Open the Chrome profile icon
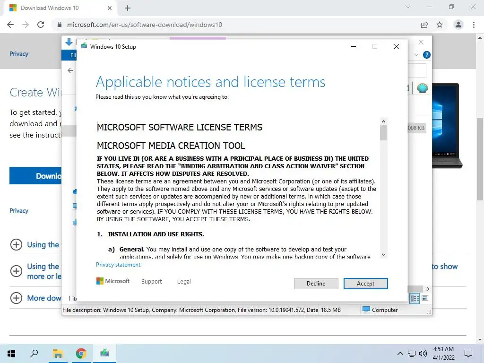This screenshot has height=363, width=484. 458,25
